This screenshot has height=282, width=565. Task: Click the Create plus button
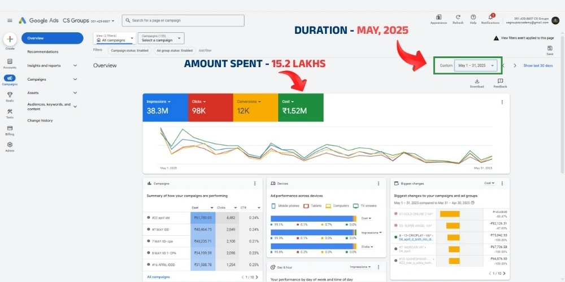pyautogui.click(x=10, y=39)
